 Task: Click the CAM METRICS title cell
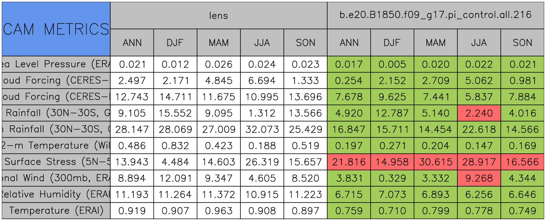(x=56, y=29)
